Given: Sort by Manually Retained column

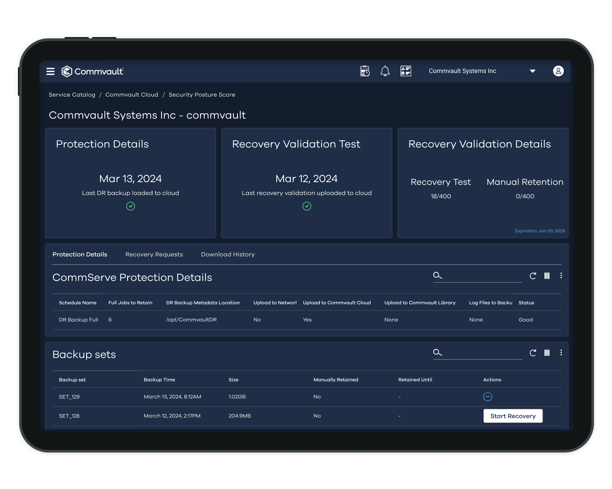Looking at the screenshot, I should click(336, 379).
